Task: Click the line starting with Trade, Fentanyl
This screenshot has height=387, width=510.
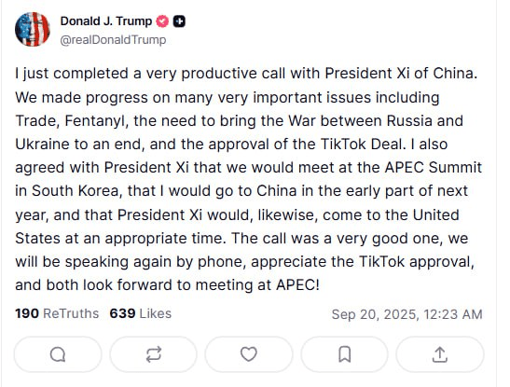Action: click(239, 121)
